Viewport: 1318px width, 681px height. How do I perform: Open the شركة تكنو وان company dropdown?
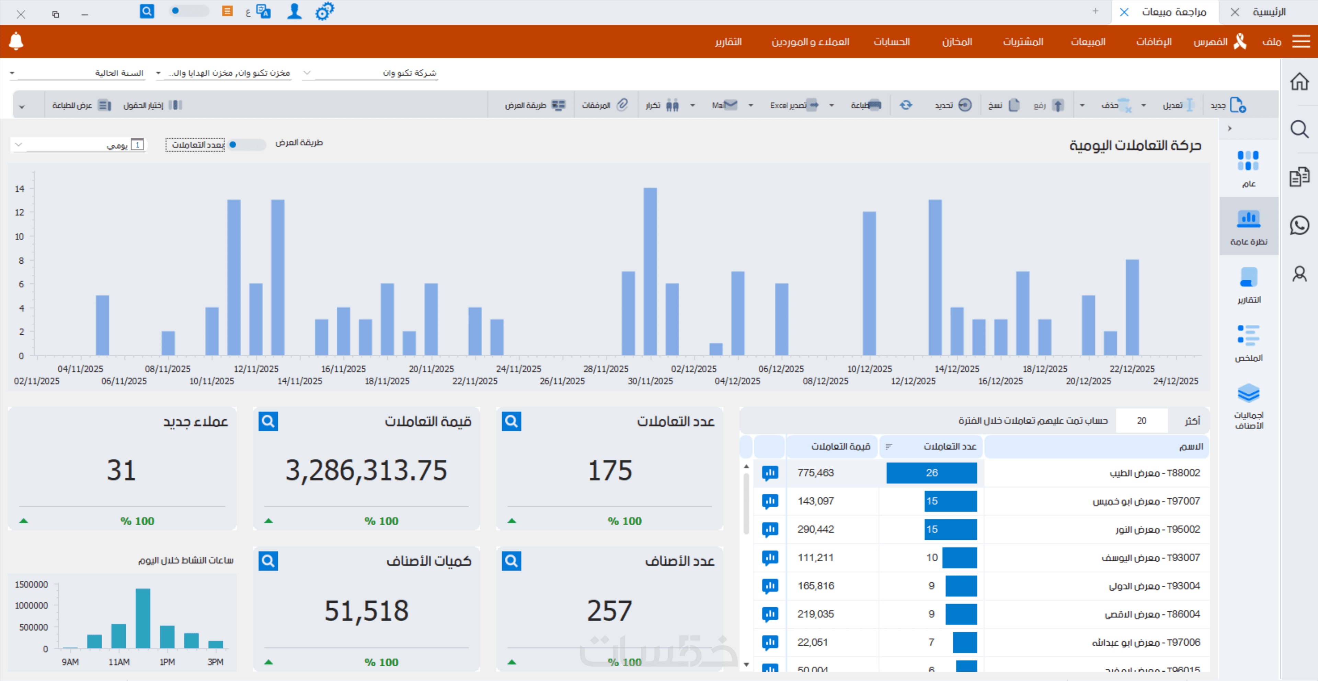[x=307, y=73]
